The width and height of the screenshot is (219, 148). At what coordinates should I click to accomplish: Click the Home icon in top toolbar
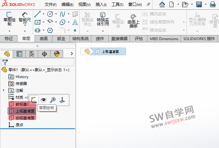click(x=162, y=4)
